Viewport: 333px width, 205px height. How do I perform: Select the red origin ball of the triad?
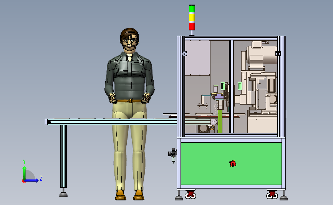click(x=24, y=181)
